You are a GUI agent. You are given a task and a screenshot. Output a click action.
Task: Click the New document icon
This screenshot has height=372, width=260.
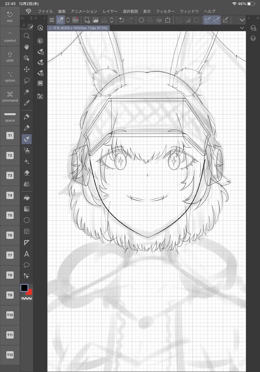(87, 20)
